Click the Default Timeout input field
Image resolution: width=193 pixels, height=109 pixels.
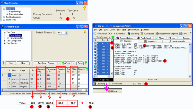61,33
